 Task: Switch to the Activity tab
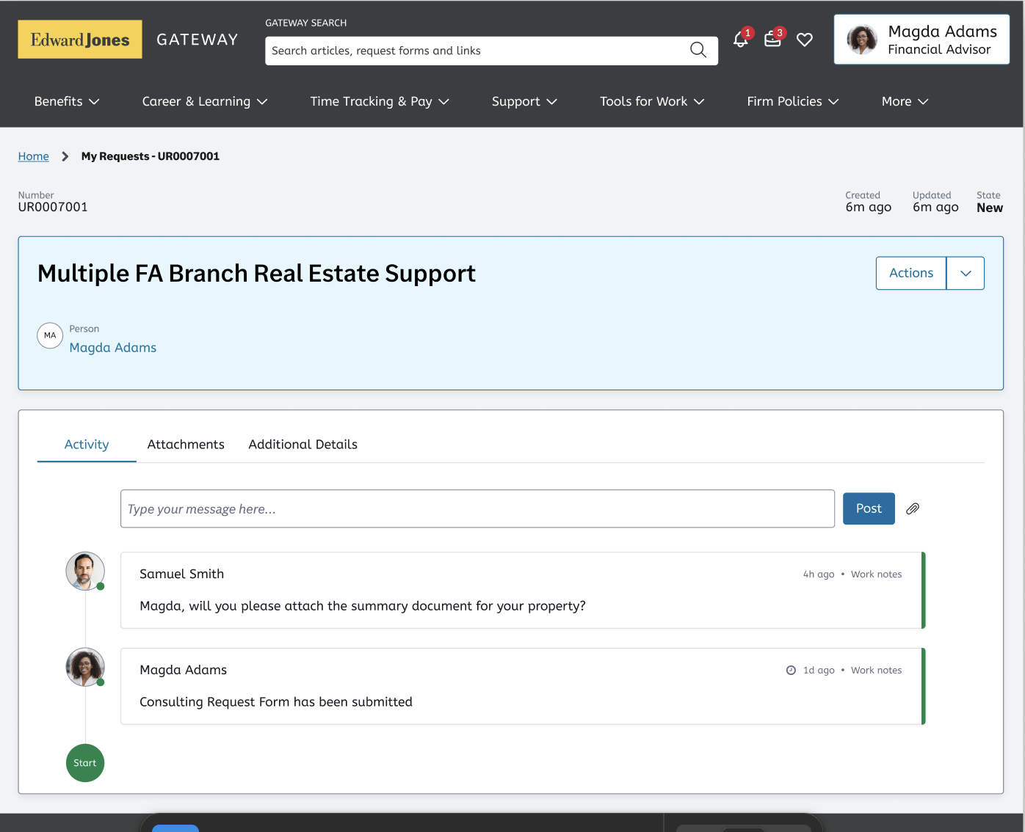point(87,445)
